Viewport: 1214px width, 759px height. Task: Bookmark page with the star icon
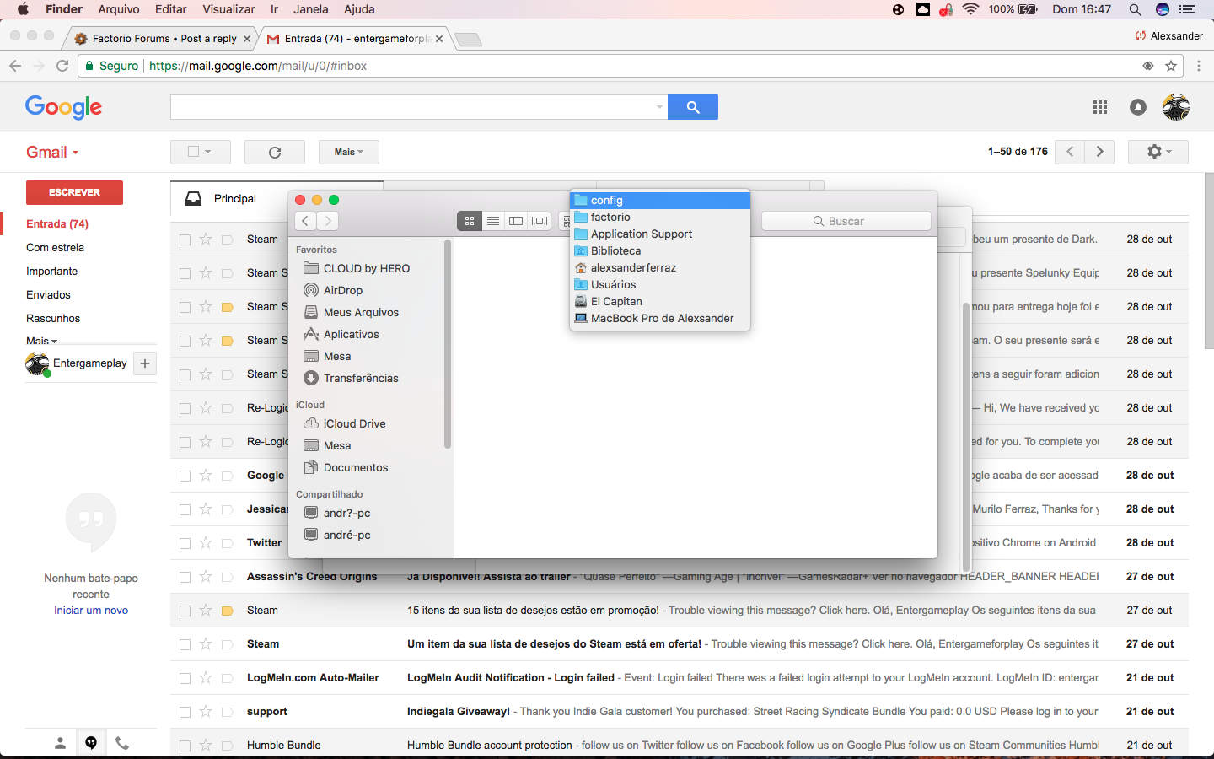pos(1170,66)
